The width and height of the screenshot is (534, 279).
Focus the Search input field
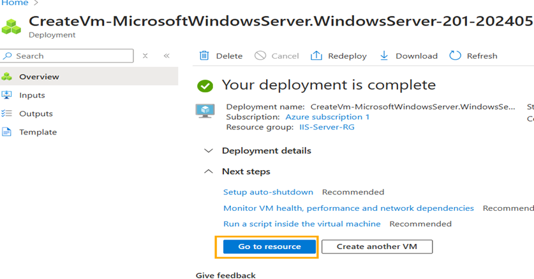(x=71, y=56)
